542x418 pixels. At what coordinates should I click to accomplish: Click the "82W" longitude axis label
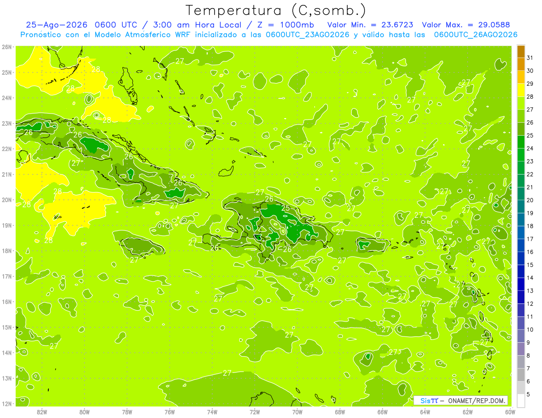point(42,412)
